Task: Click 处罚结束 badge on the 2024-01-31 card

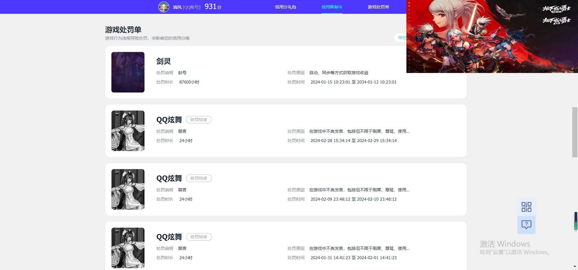Action: (199, 237)
